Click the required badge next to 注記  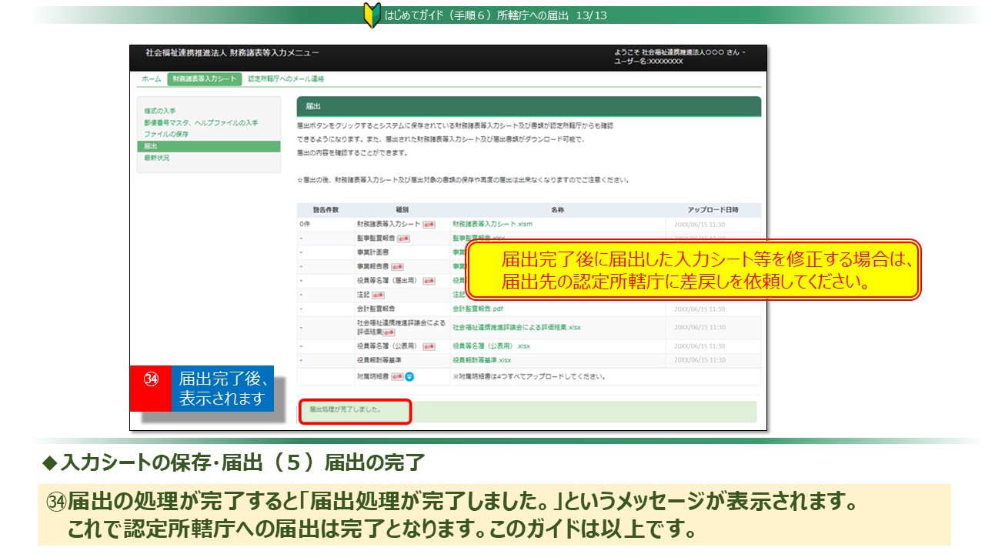click(x=378, y=295)
